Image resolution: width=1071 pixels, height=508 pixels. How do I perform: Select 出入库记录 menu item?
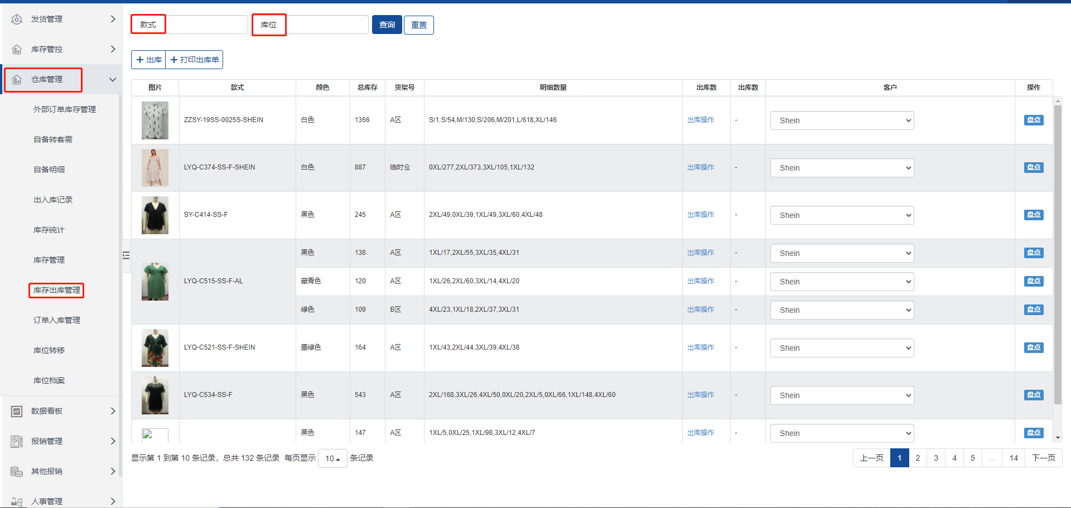point(53,200)
